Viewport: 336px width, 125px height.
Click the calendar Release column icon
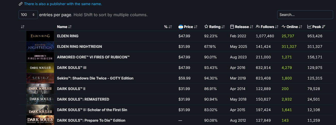(232, 27)
